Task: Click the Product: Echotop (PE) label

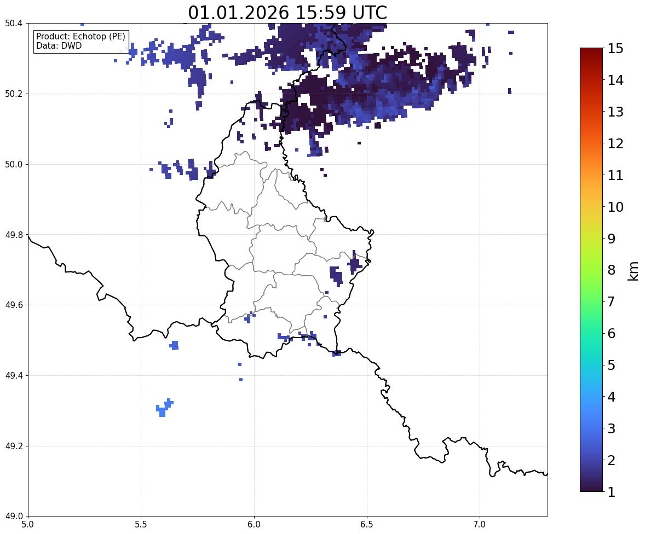Action: coord(80,37)
